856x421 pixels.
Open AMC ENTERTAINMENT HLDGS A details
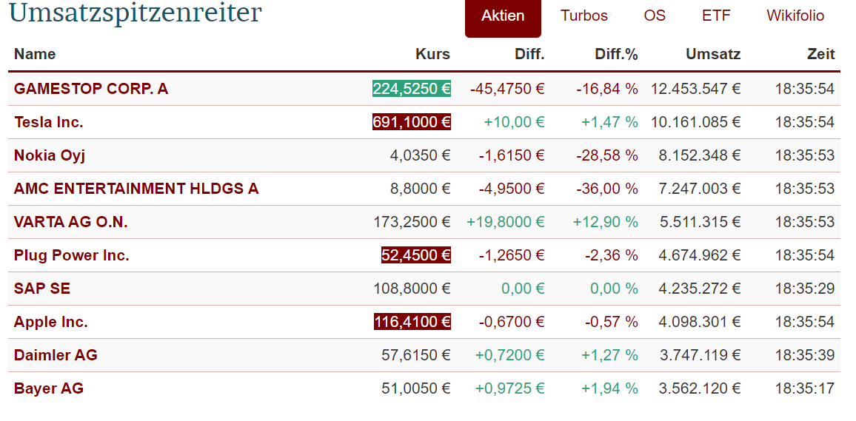click(x=136, y=189)
